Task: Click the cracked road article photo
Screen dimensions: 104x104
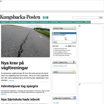Action: point(25,41)
